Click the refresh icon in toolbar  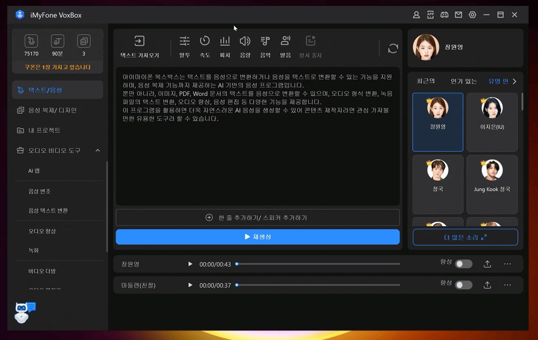tap(393, 48)
